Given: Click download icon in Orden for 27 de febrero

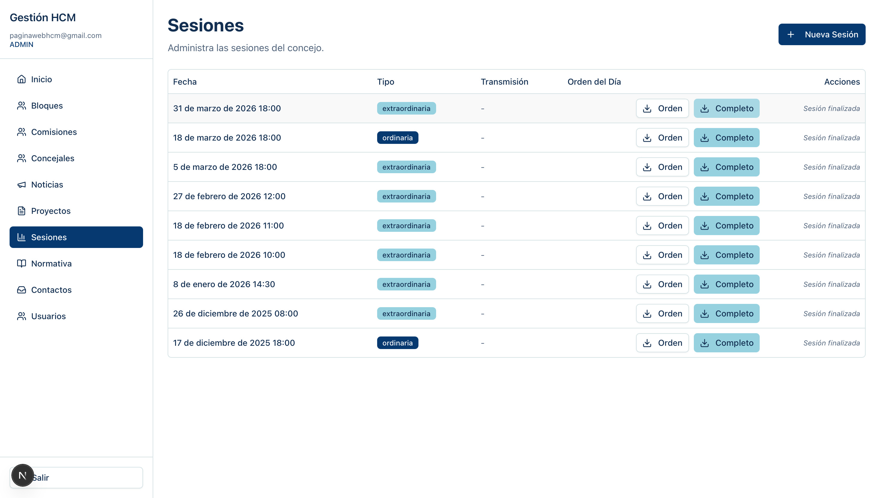Looking at the screenshot, I should [x=647, y=196].
